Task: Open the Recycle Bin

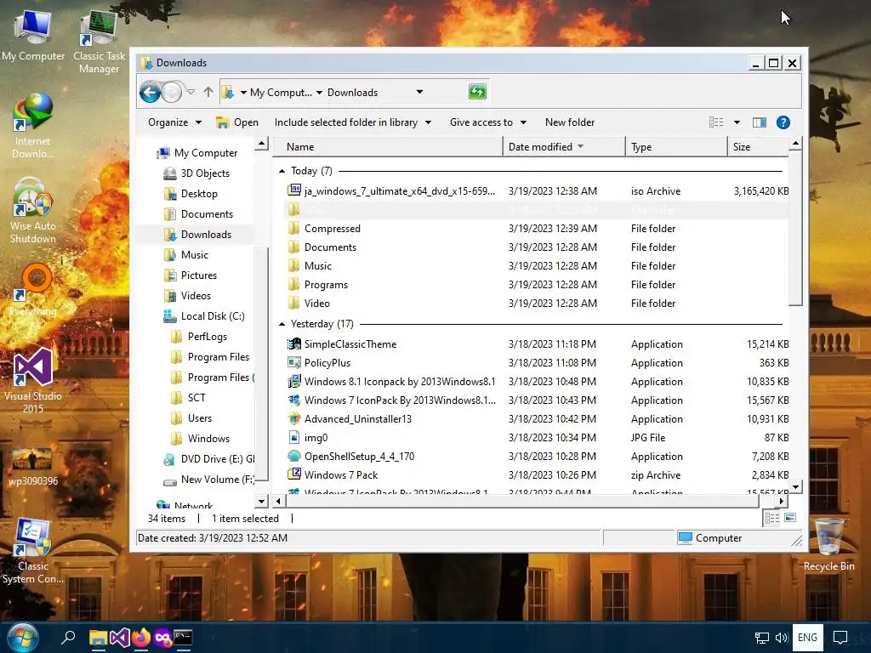Action: (x=828, y=544)
